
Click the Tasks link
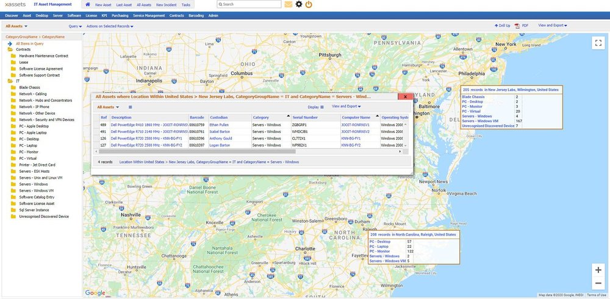[x=186, y=5]
